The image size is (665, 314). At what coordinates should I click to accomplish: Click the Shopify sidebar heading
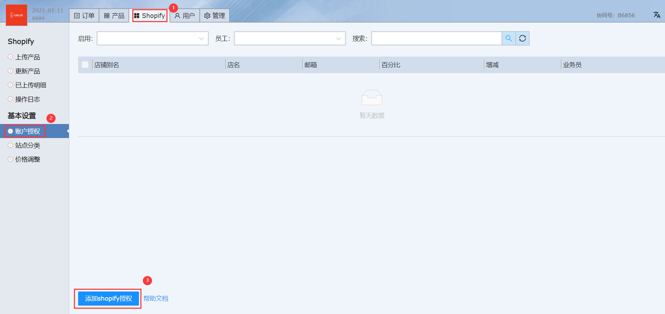(x=21, y=41)
